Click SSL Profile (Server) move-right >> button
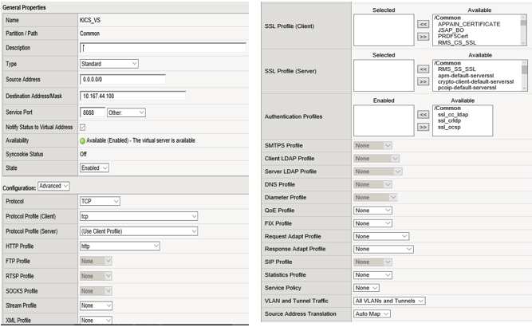Image resolution: width=532 pixels, height=327 pixels. coord(423,81)
